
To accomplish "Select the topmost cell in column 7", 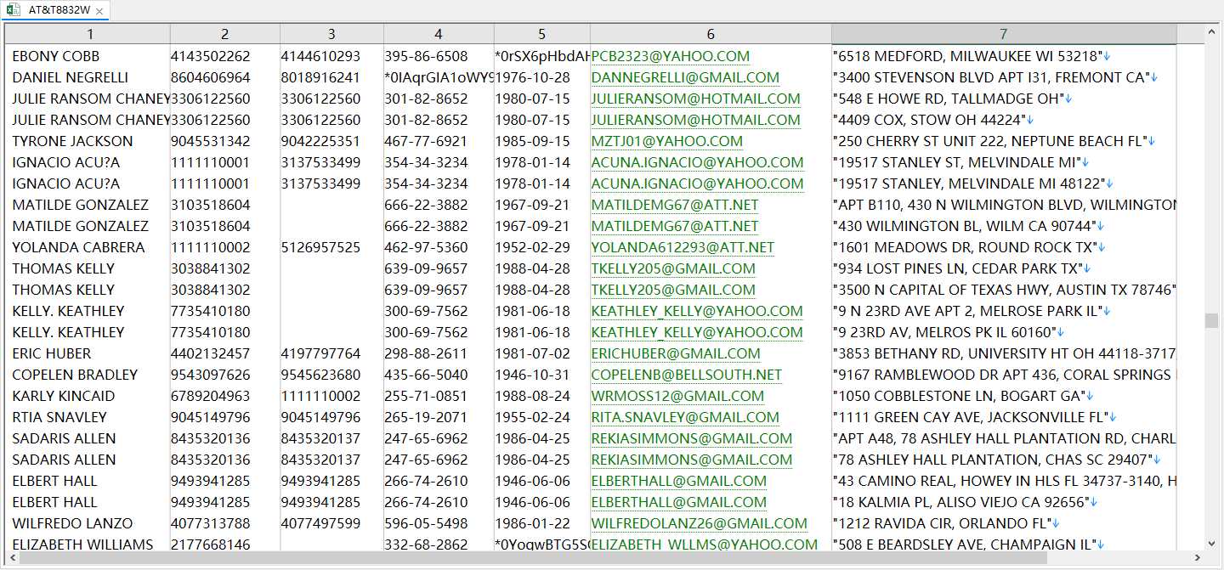I will [1004, 56].
